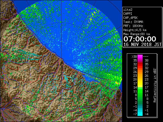
Task: Click the '>38' legend value
Action: 134,57
